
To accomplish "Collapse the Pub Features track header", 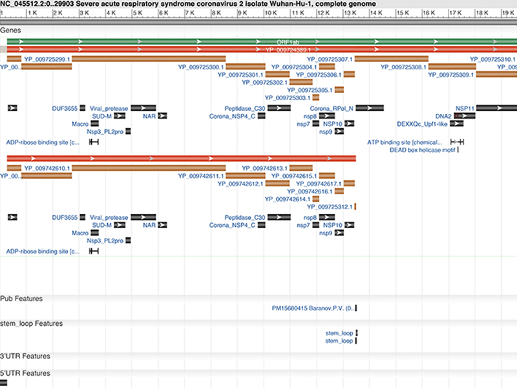I will pyautogui.click(x=21, y=299).
